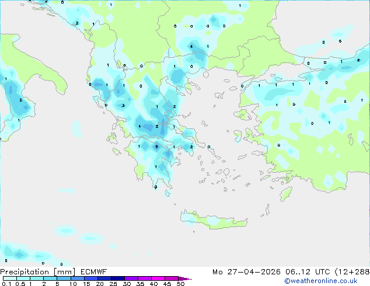
Task: Pick the legend swatch between 5 and 10
Action: pyautogui.click(x=64, y=278)
